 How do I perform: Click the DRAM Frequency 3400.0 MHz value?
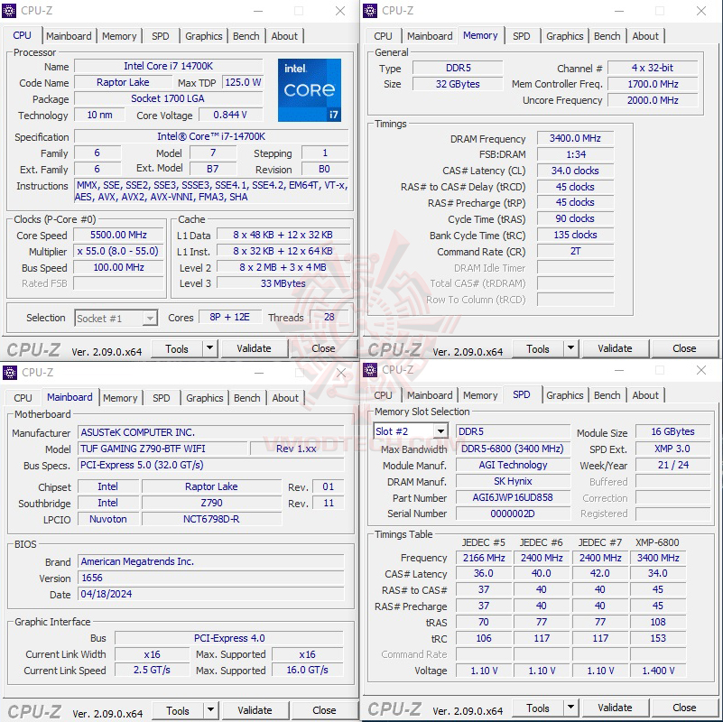(x=575, y=138)
